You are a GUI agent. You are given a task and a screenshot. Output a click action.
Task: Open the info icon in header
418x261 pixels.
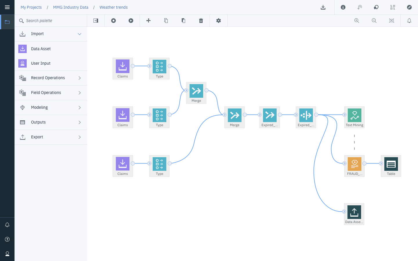tap(343, 7)
